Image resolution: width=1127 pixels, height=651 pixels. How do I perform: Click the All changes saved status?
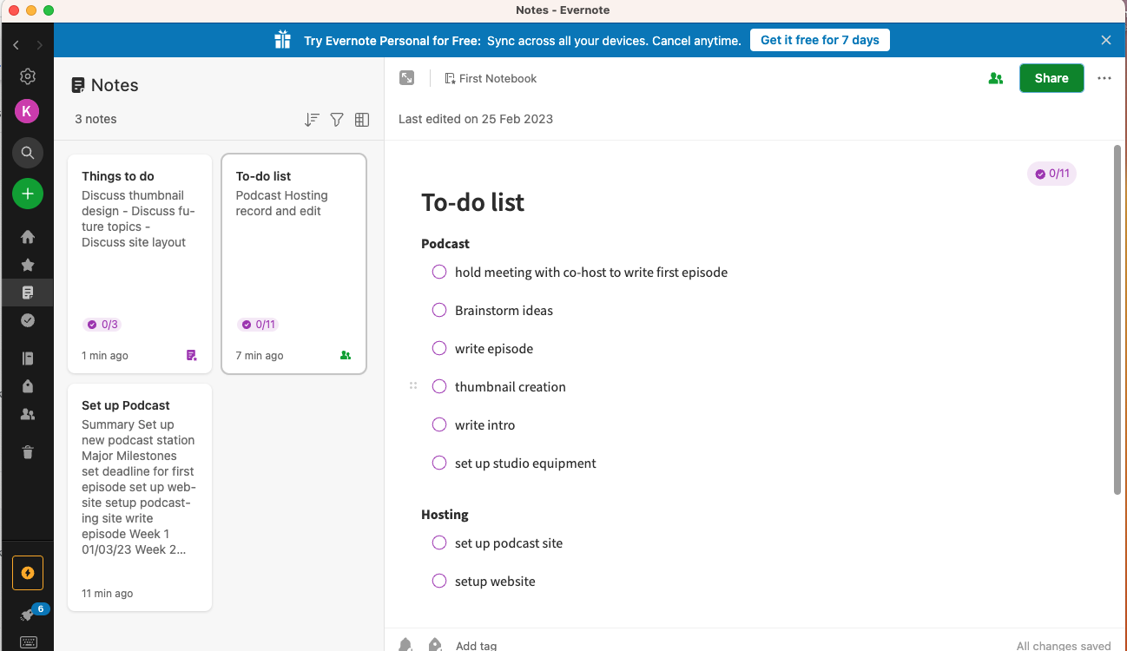(1064, 646)
